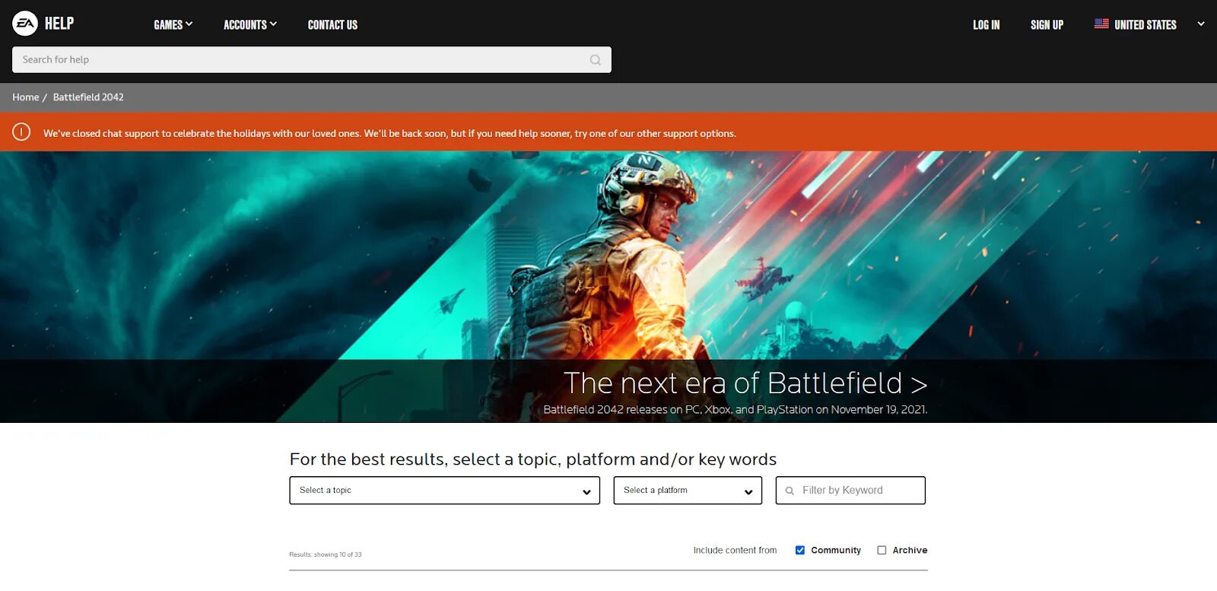Image resolution: width=1217 pixels, height=591 pixels.
Task: Click Battlefield 2042 breadcrumb
Action: coord(88,97)
